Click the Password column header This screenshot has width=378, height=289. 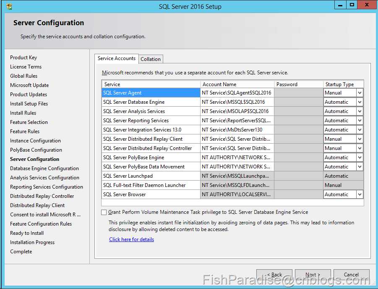[x=299, y=84]
